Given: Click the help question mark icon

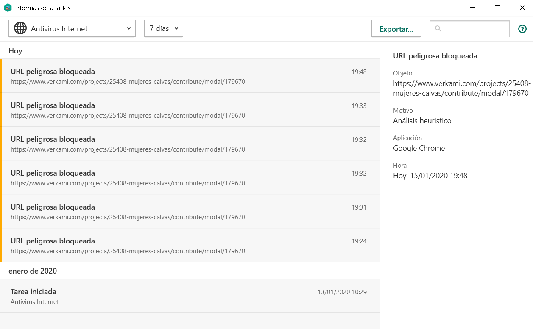Looking at the screenshot, I should point(522,29).
